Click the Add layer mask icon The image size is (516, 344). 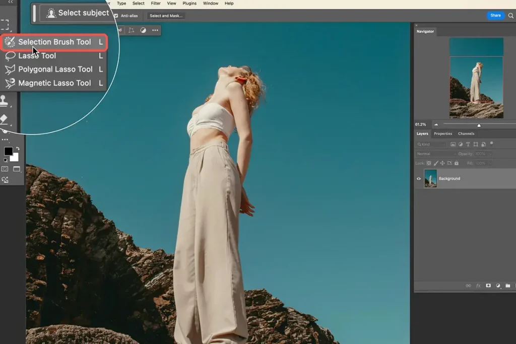click(488, 286)
